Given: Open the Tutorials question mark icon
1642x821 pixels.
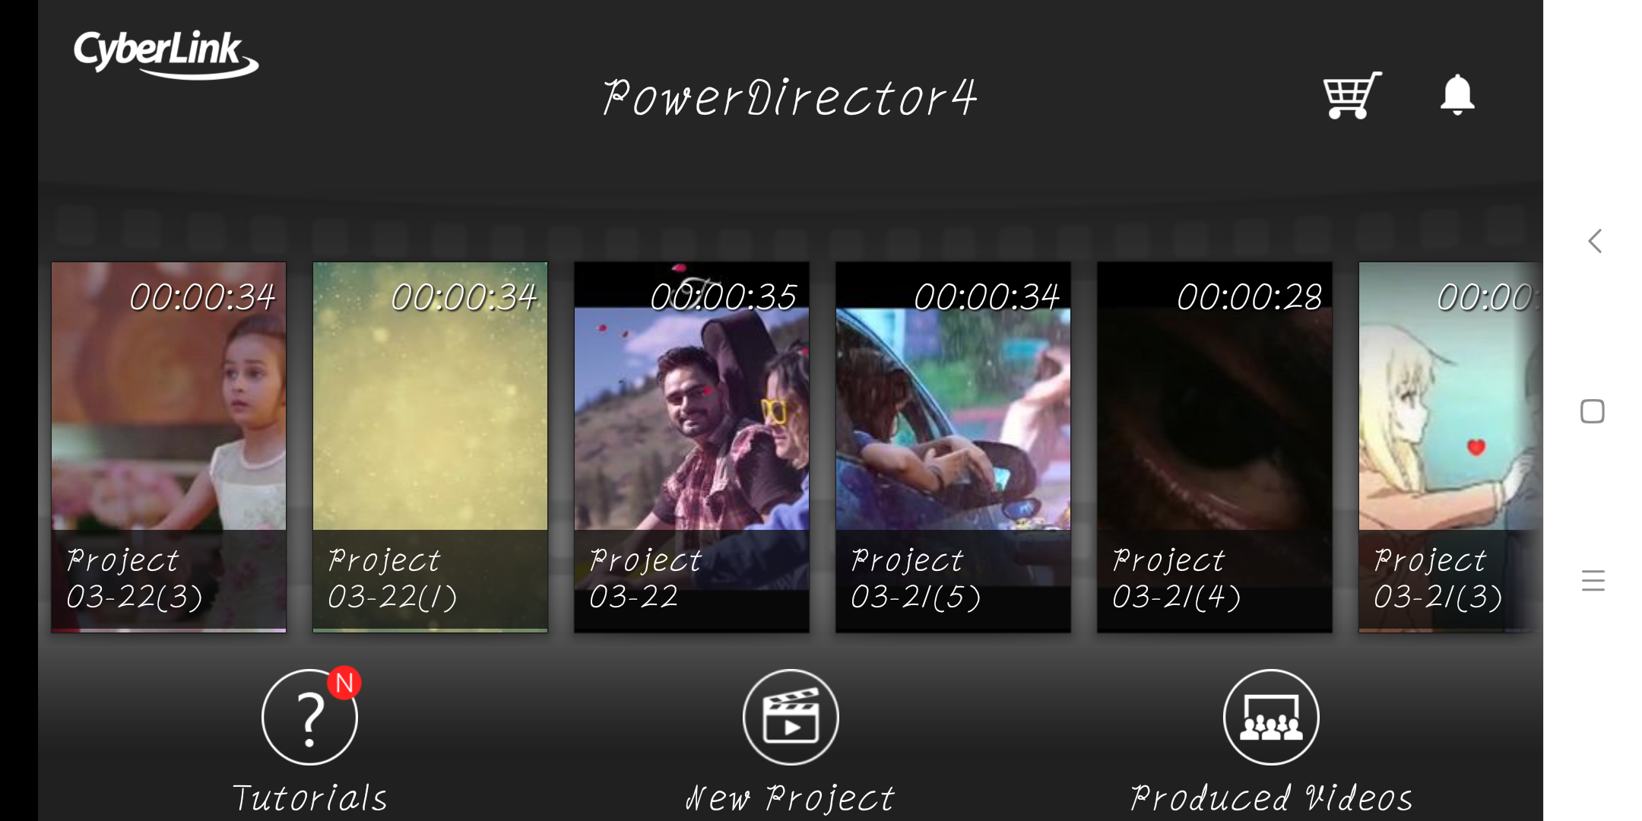Looking at the screenshot, I should pos(309,717).
